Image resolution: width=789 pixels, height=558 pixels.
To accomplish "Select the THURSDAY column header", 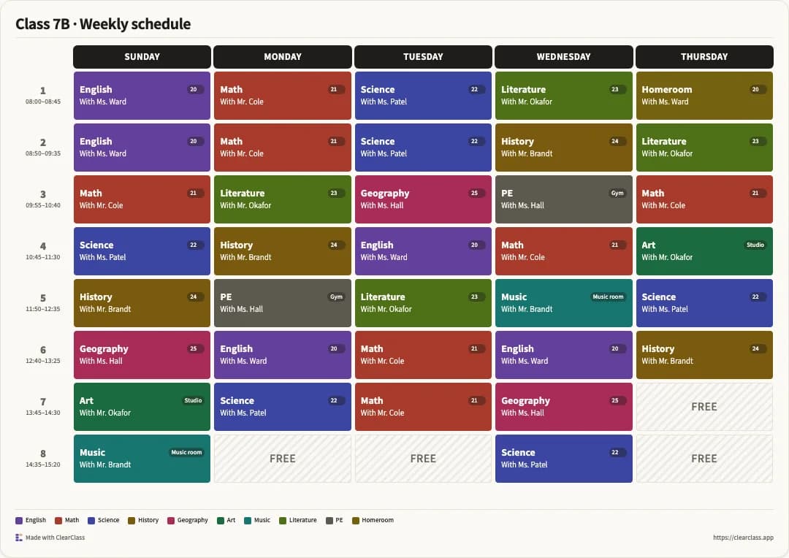I will (x=704, y=57).
